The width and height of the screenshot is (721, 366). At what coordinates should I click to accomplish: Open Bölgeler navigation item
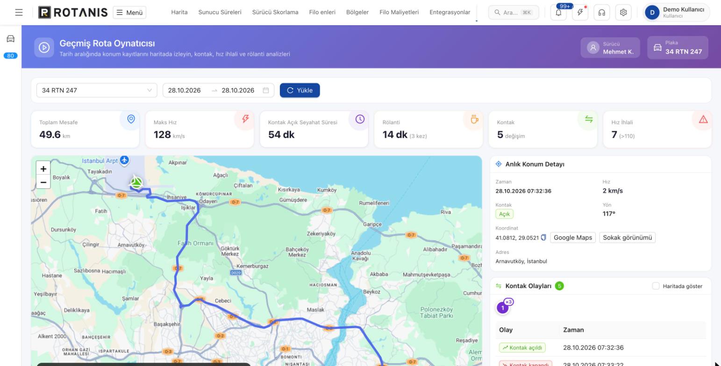[x=357, y=12]
